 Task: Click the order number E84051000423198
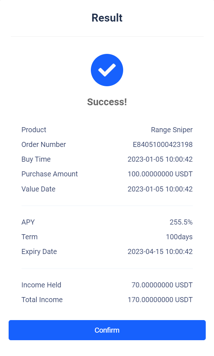163,144
